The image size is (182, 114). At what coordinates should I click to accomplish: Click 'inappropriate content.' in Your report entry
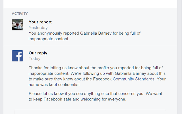click(x=49, y=39)
